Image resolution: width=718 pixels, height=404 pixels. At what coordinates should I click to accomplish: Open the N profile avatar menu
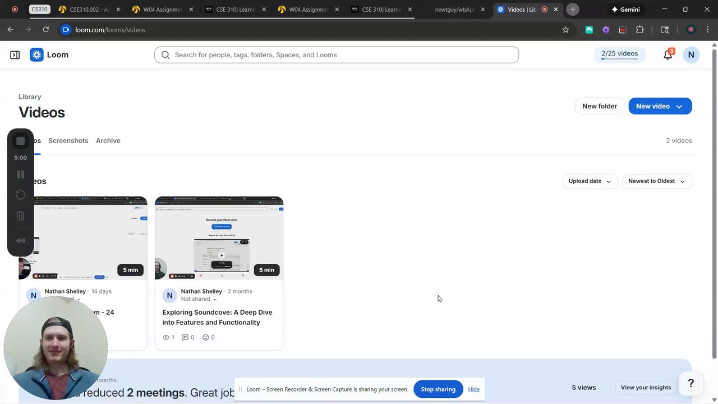(691, 55)
